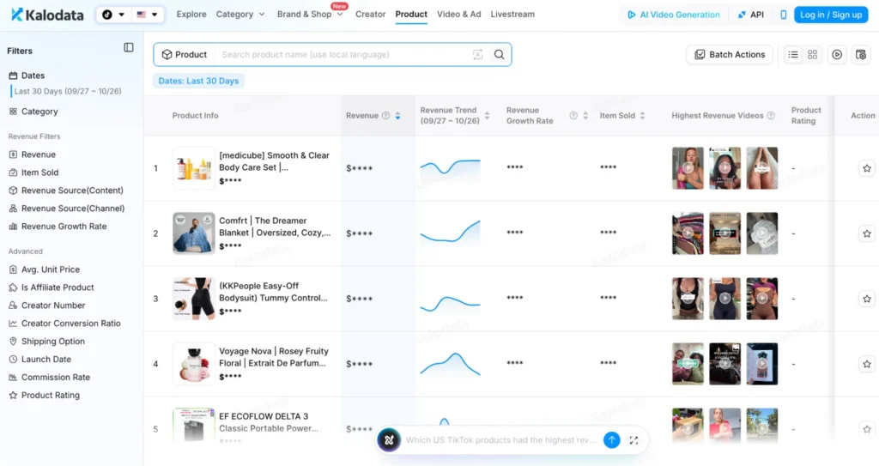Open the Revenue filter
The width and height of the screenshot is (879, 466).
click(x=32, y=154)
